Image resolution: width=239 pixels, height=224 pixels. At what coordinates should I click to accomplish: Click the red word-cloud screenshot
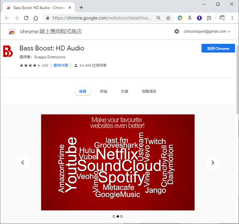click(x=118, y=162)
